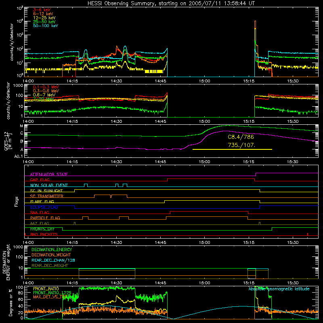
Task: Click the 6-12 keV spike peak after 15:15
Action: [255, 21]
